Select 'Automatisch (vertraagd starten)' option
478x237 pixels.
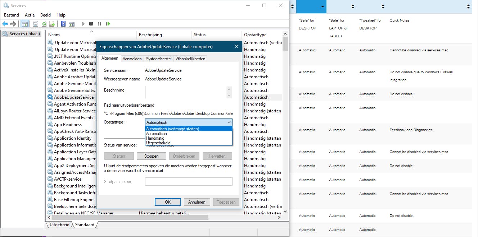(173, 129)
